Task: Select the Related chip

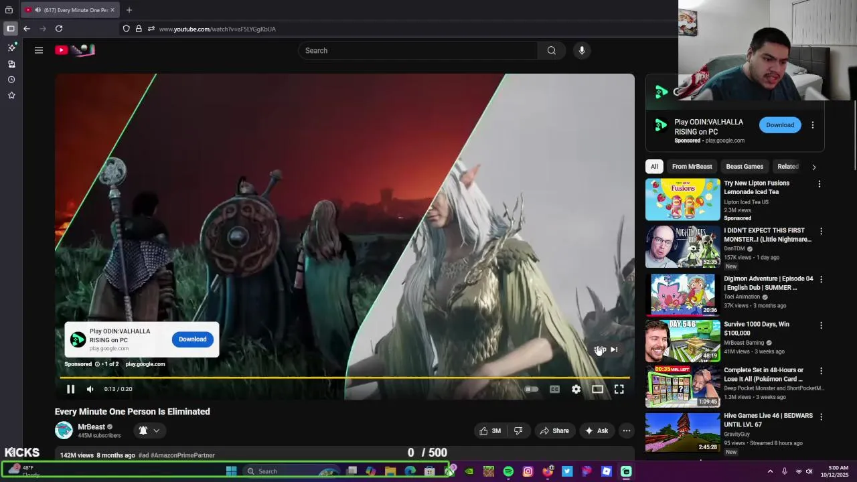Action: tap(787, 167)
